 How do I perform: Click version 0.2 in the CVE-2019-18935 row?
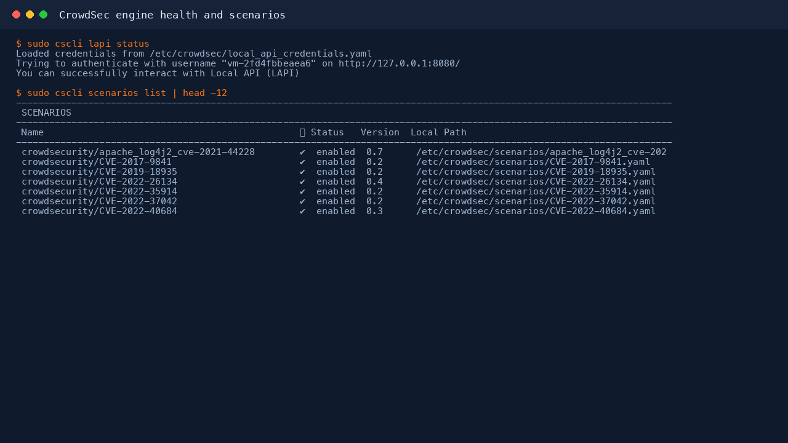coord(374,172)
